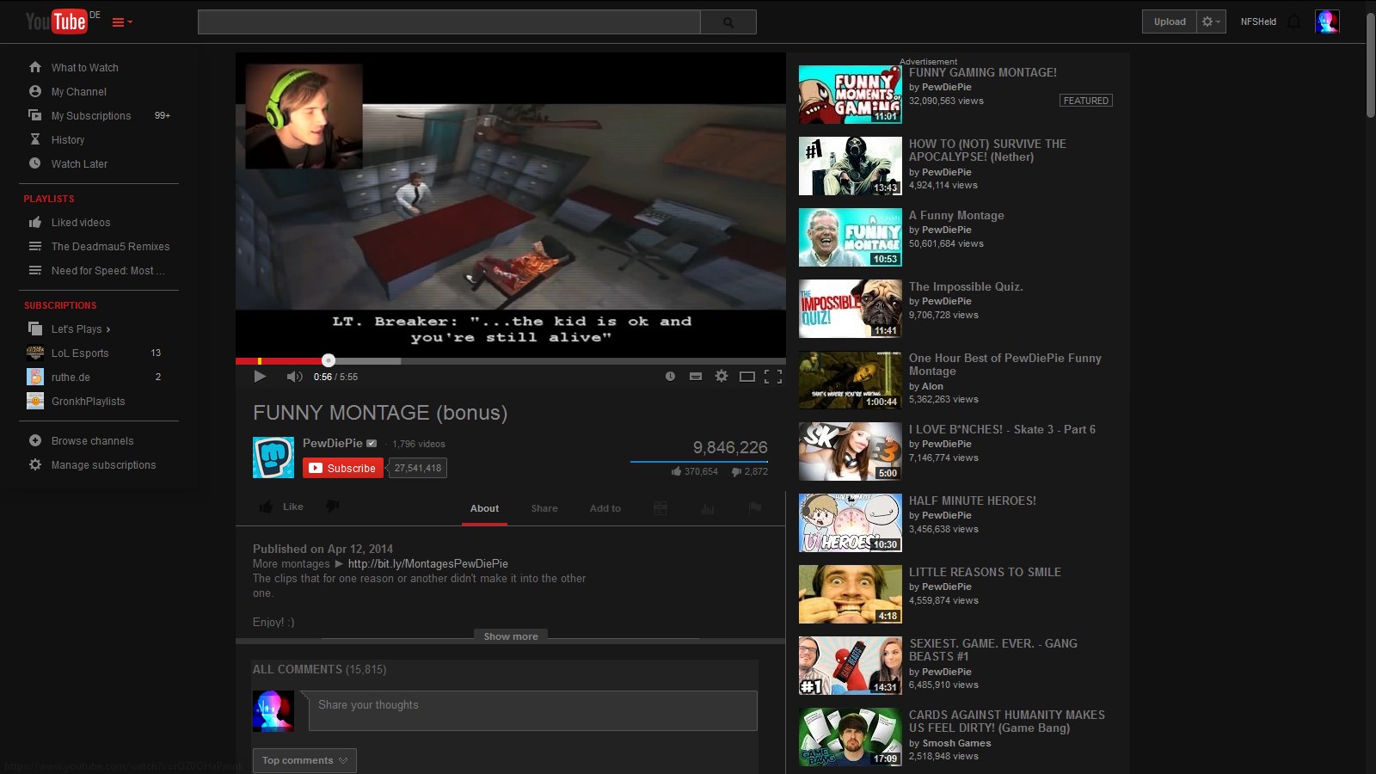
Task: Switch to the Share tab
Action: point(544,508)
